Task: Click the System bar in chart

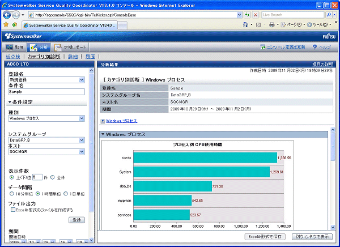Action: (201, 172)
